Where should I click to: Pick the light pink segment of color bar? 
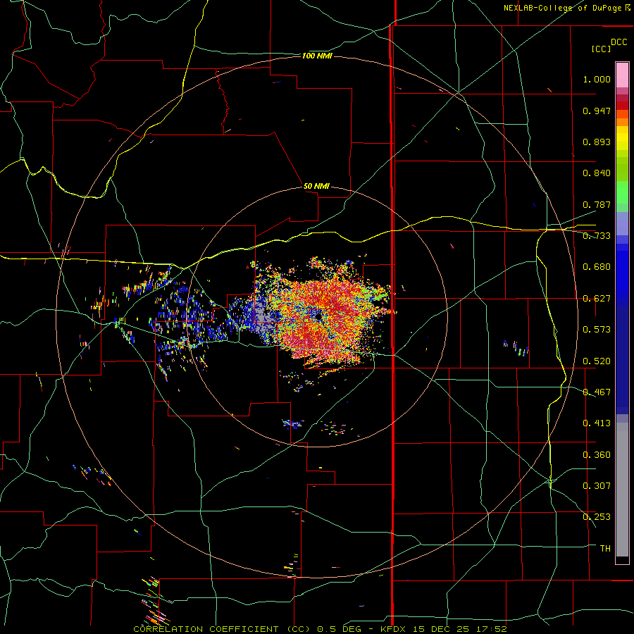point(622,75)
